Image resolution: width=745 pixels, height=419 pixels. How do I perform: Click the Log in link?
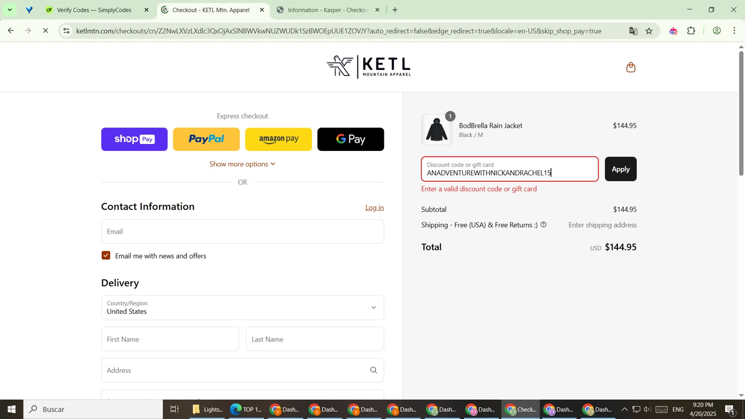374,208
